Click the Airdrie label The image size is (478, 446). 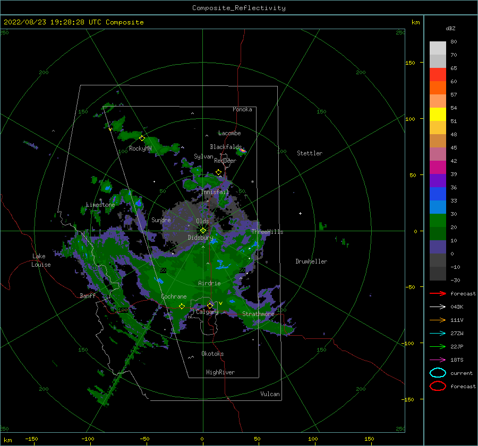[209, 283]
